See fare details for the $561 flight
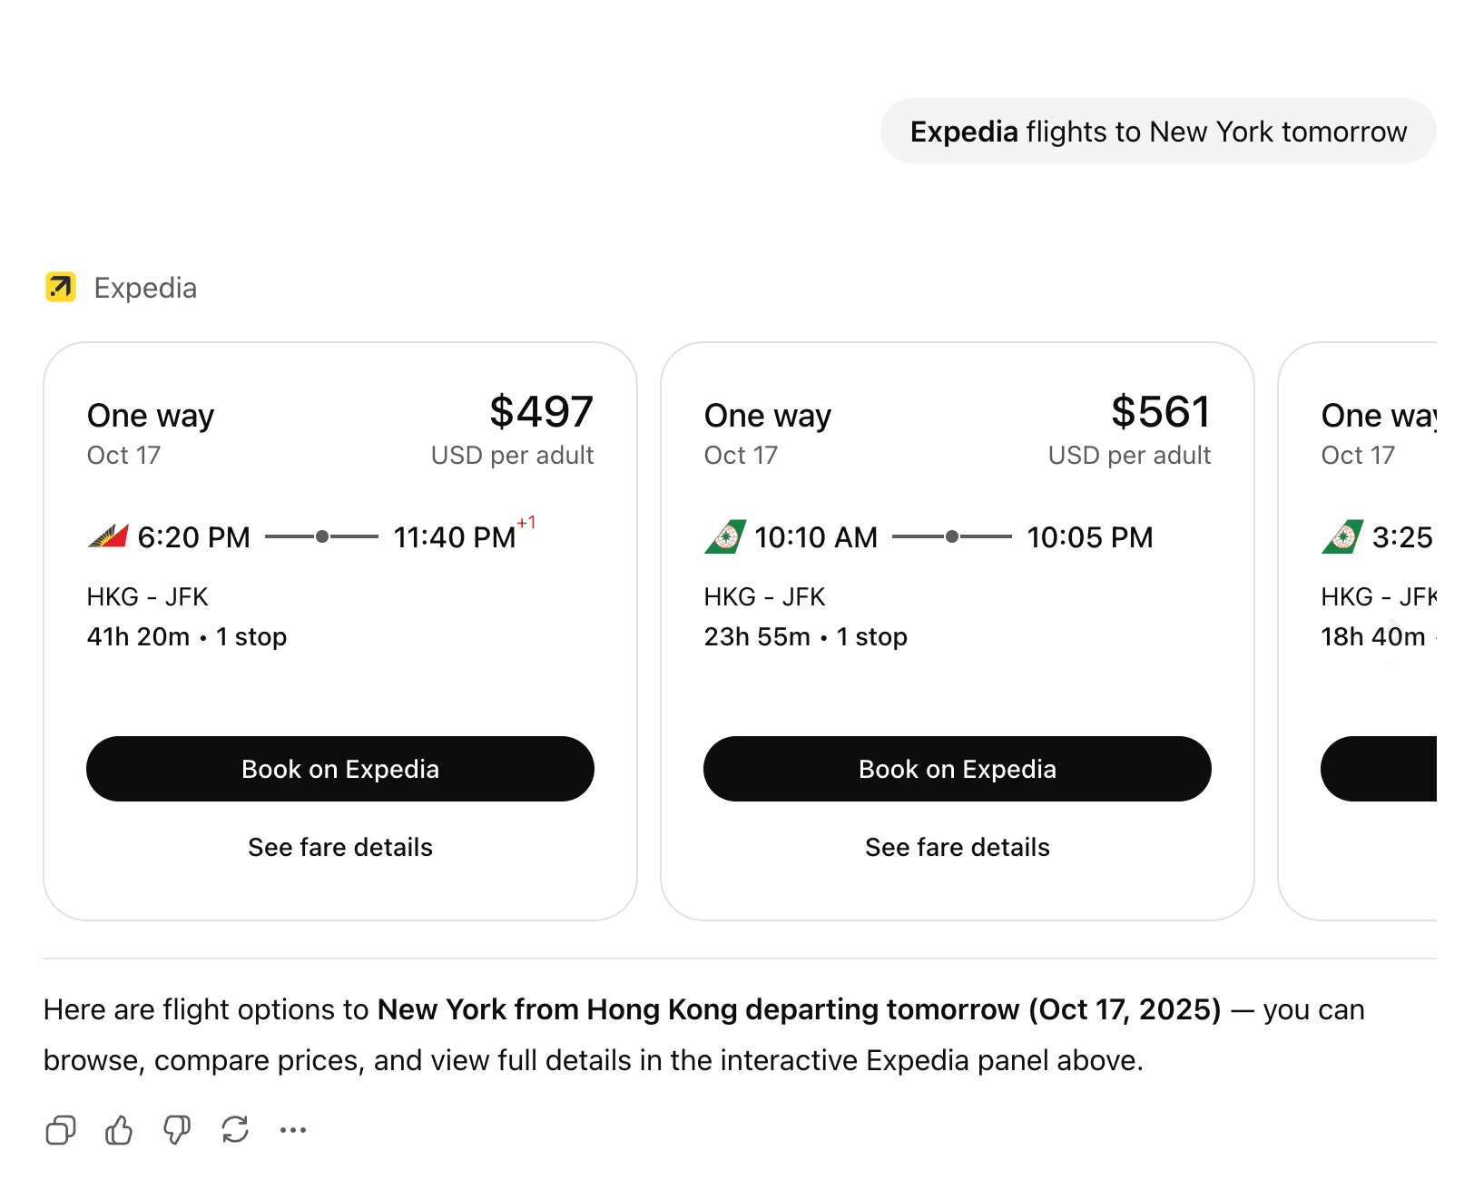 958,847
